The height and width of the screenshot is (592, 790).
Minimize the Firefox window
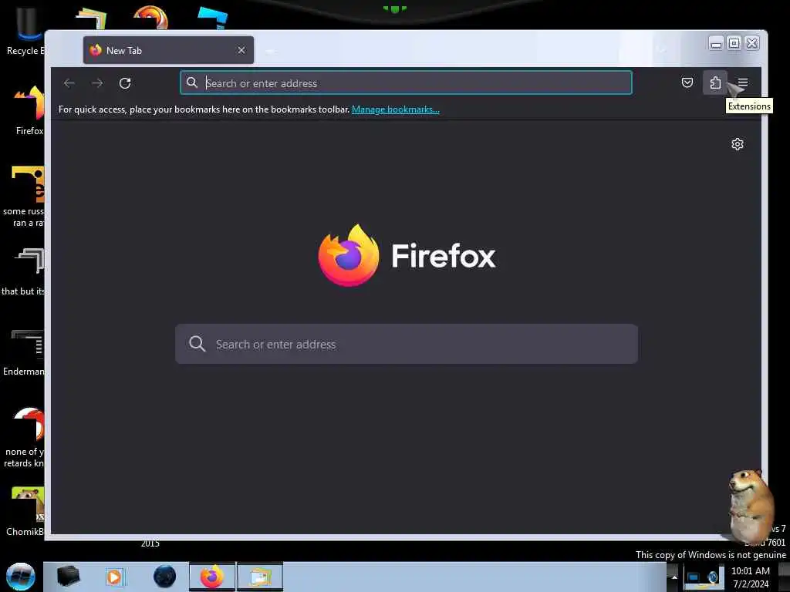pyautogui.click(x=716, y=43)
